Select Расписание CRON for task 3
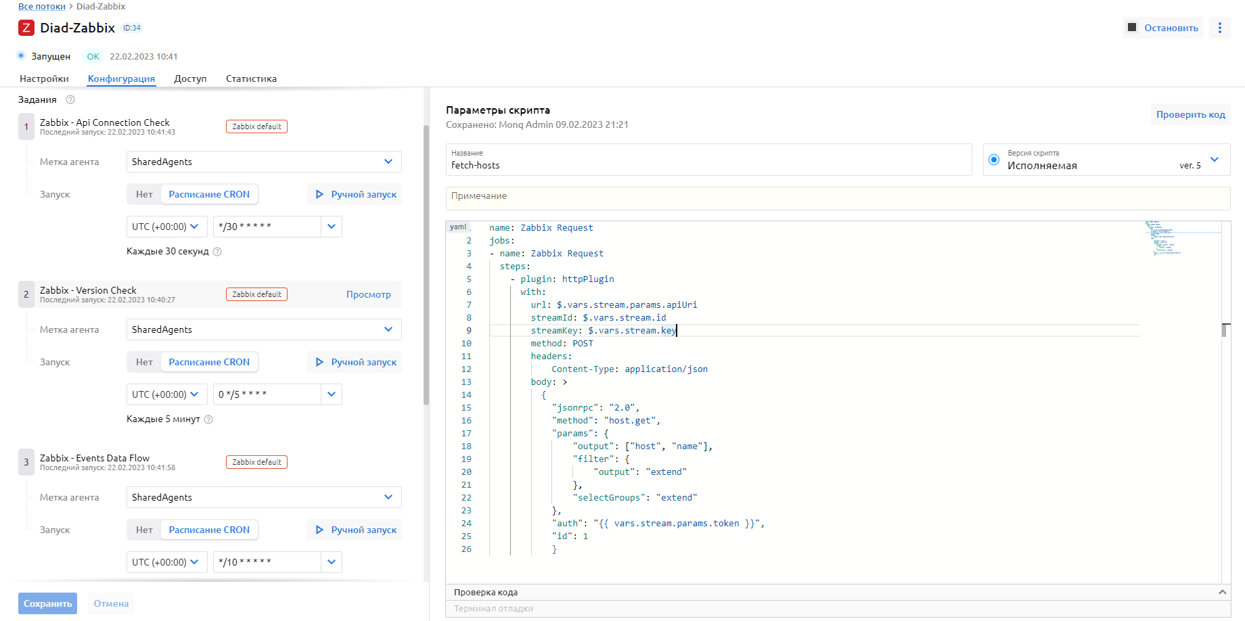 pos(209,530)
